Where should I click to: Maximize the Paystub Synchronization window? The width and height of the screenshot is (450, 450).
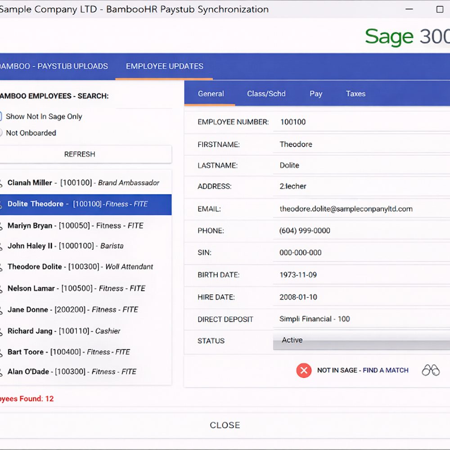click(x=440, y=9)
